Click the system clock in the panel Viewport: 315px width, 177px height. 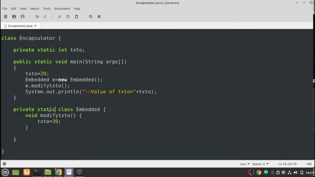(310, 173)
